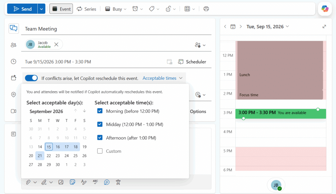Go to previous month in mini calendar

[75, 111]
